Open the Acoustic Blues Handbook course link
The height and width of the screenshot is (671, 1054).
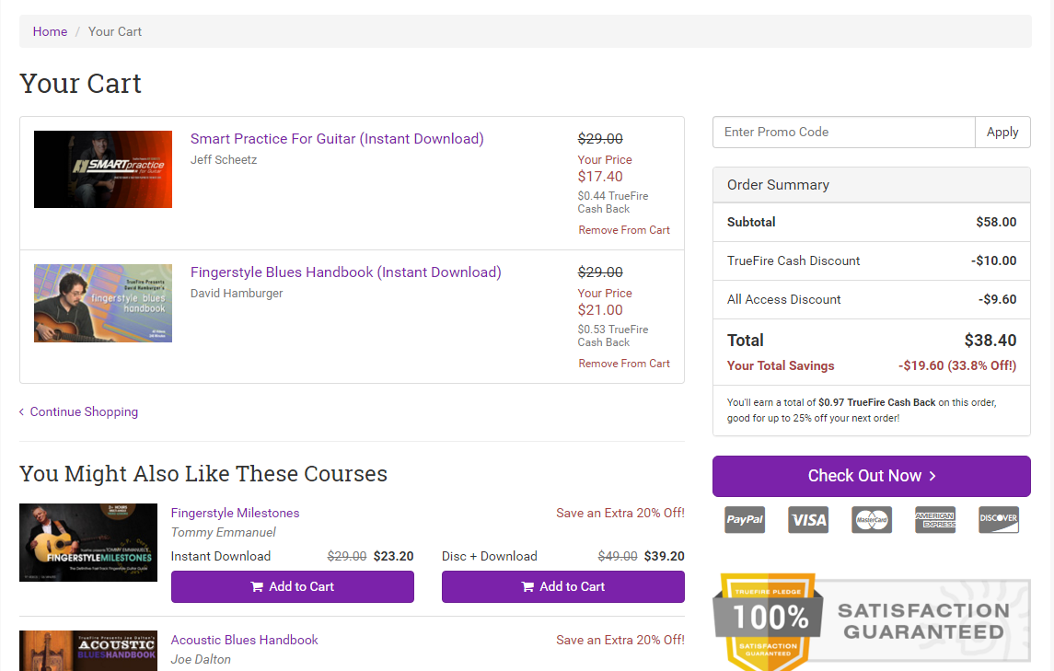pyautogui.click(x=244, y=640)
